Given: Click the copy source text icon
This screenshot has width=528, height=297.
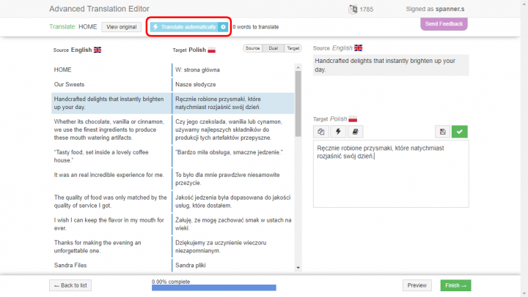Looking at the screenshot, I should (x=321, y=132).
